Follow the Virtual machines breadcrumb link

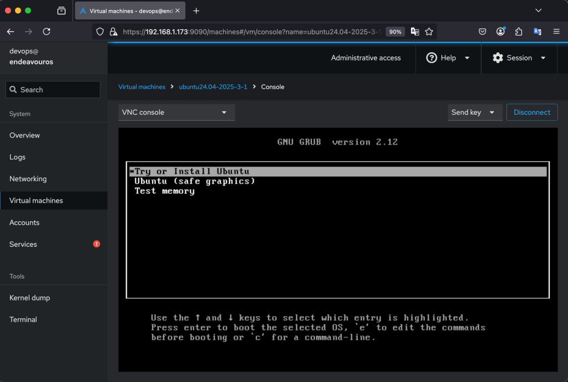coord(142,87)
